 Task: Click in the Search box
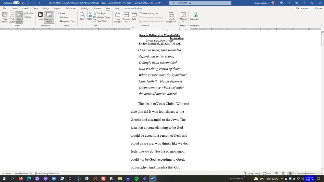(x=200, y=3)
